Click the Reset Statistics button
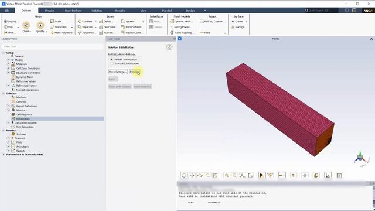Viewport: 375px width, 211px height. [x=142, y=87]
